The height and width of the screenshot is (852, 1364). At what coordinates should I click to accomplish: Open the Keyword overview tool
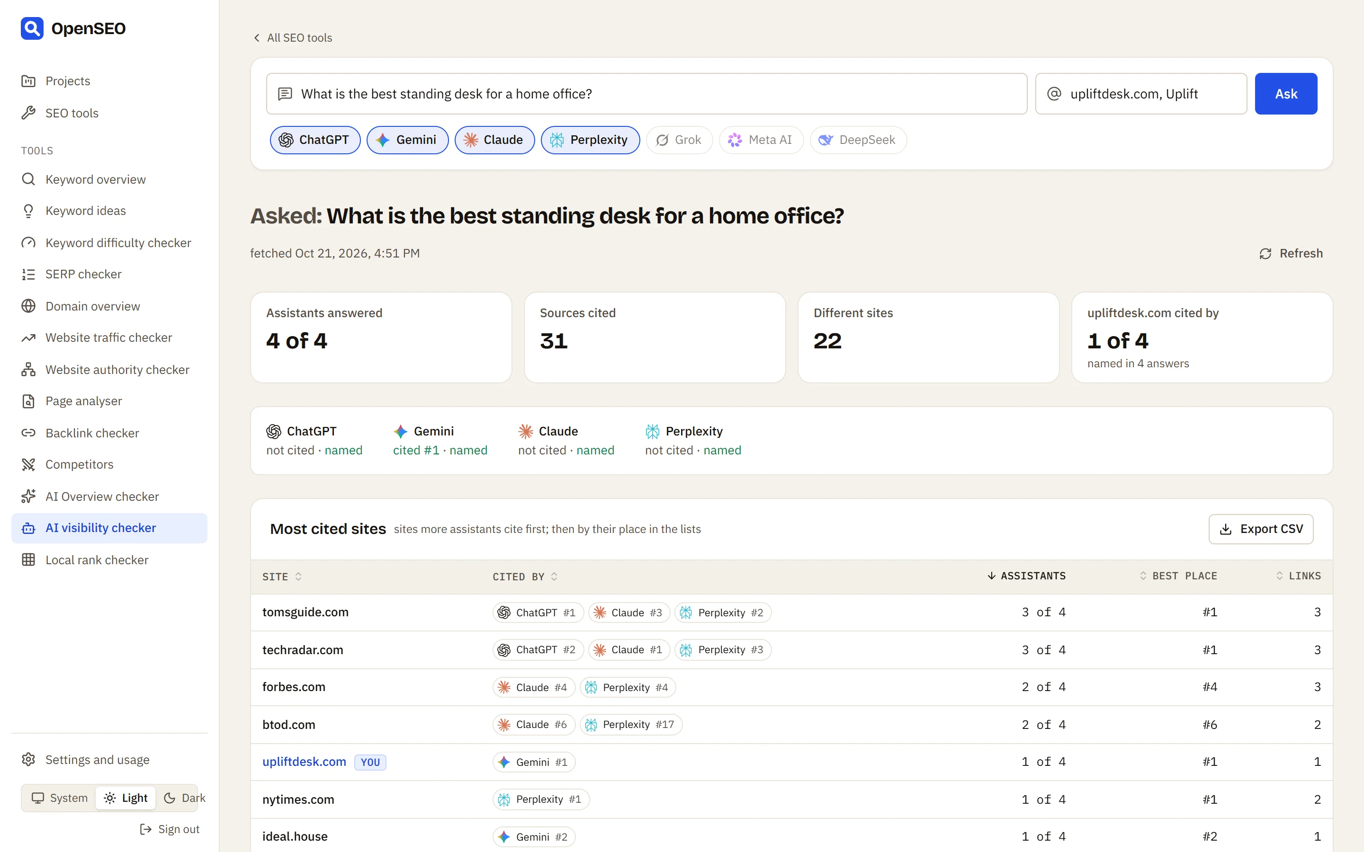tap(109, 179)
